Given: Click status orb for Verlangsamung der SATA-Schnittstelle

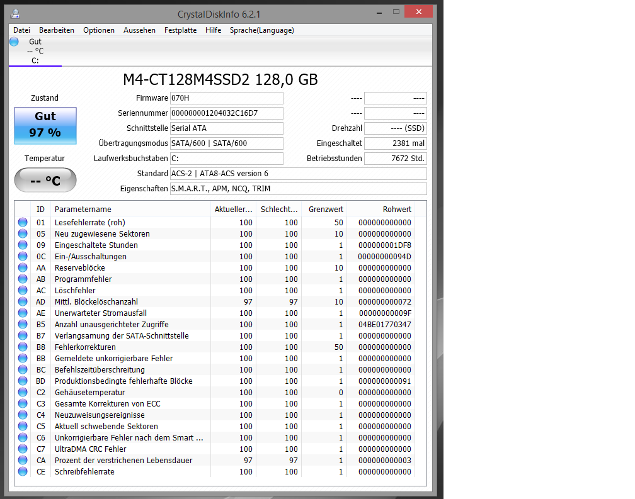Looking at the screenshot, I should click(23, 335).
